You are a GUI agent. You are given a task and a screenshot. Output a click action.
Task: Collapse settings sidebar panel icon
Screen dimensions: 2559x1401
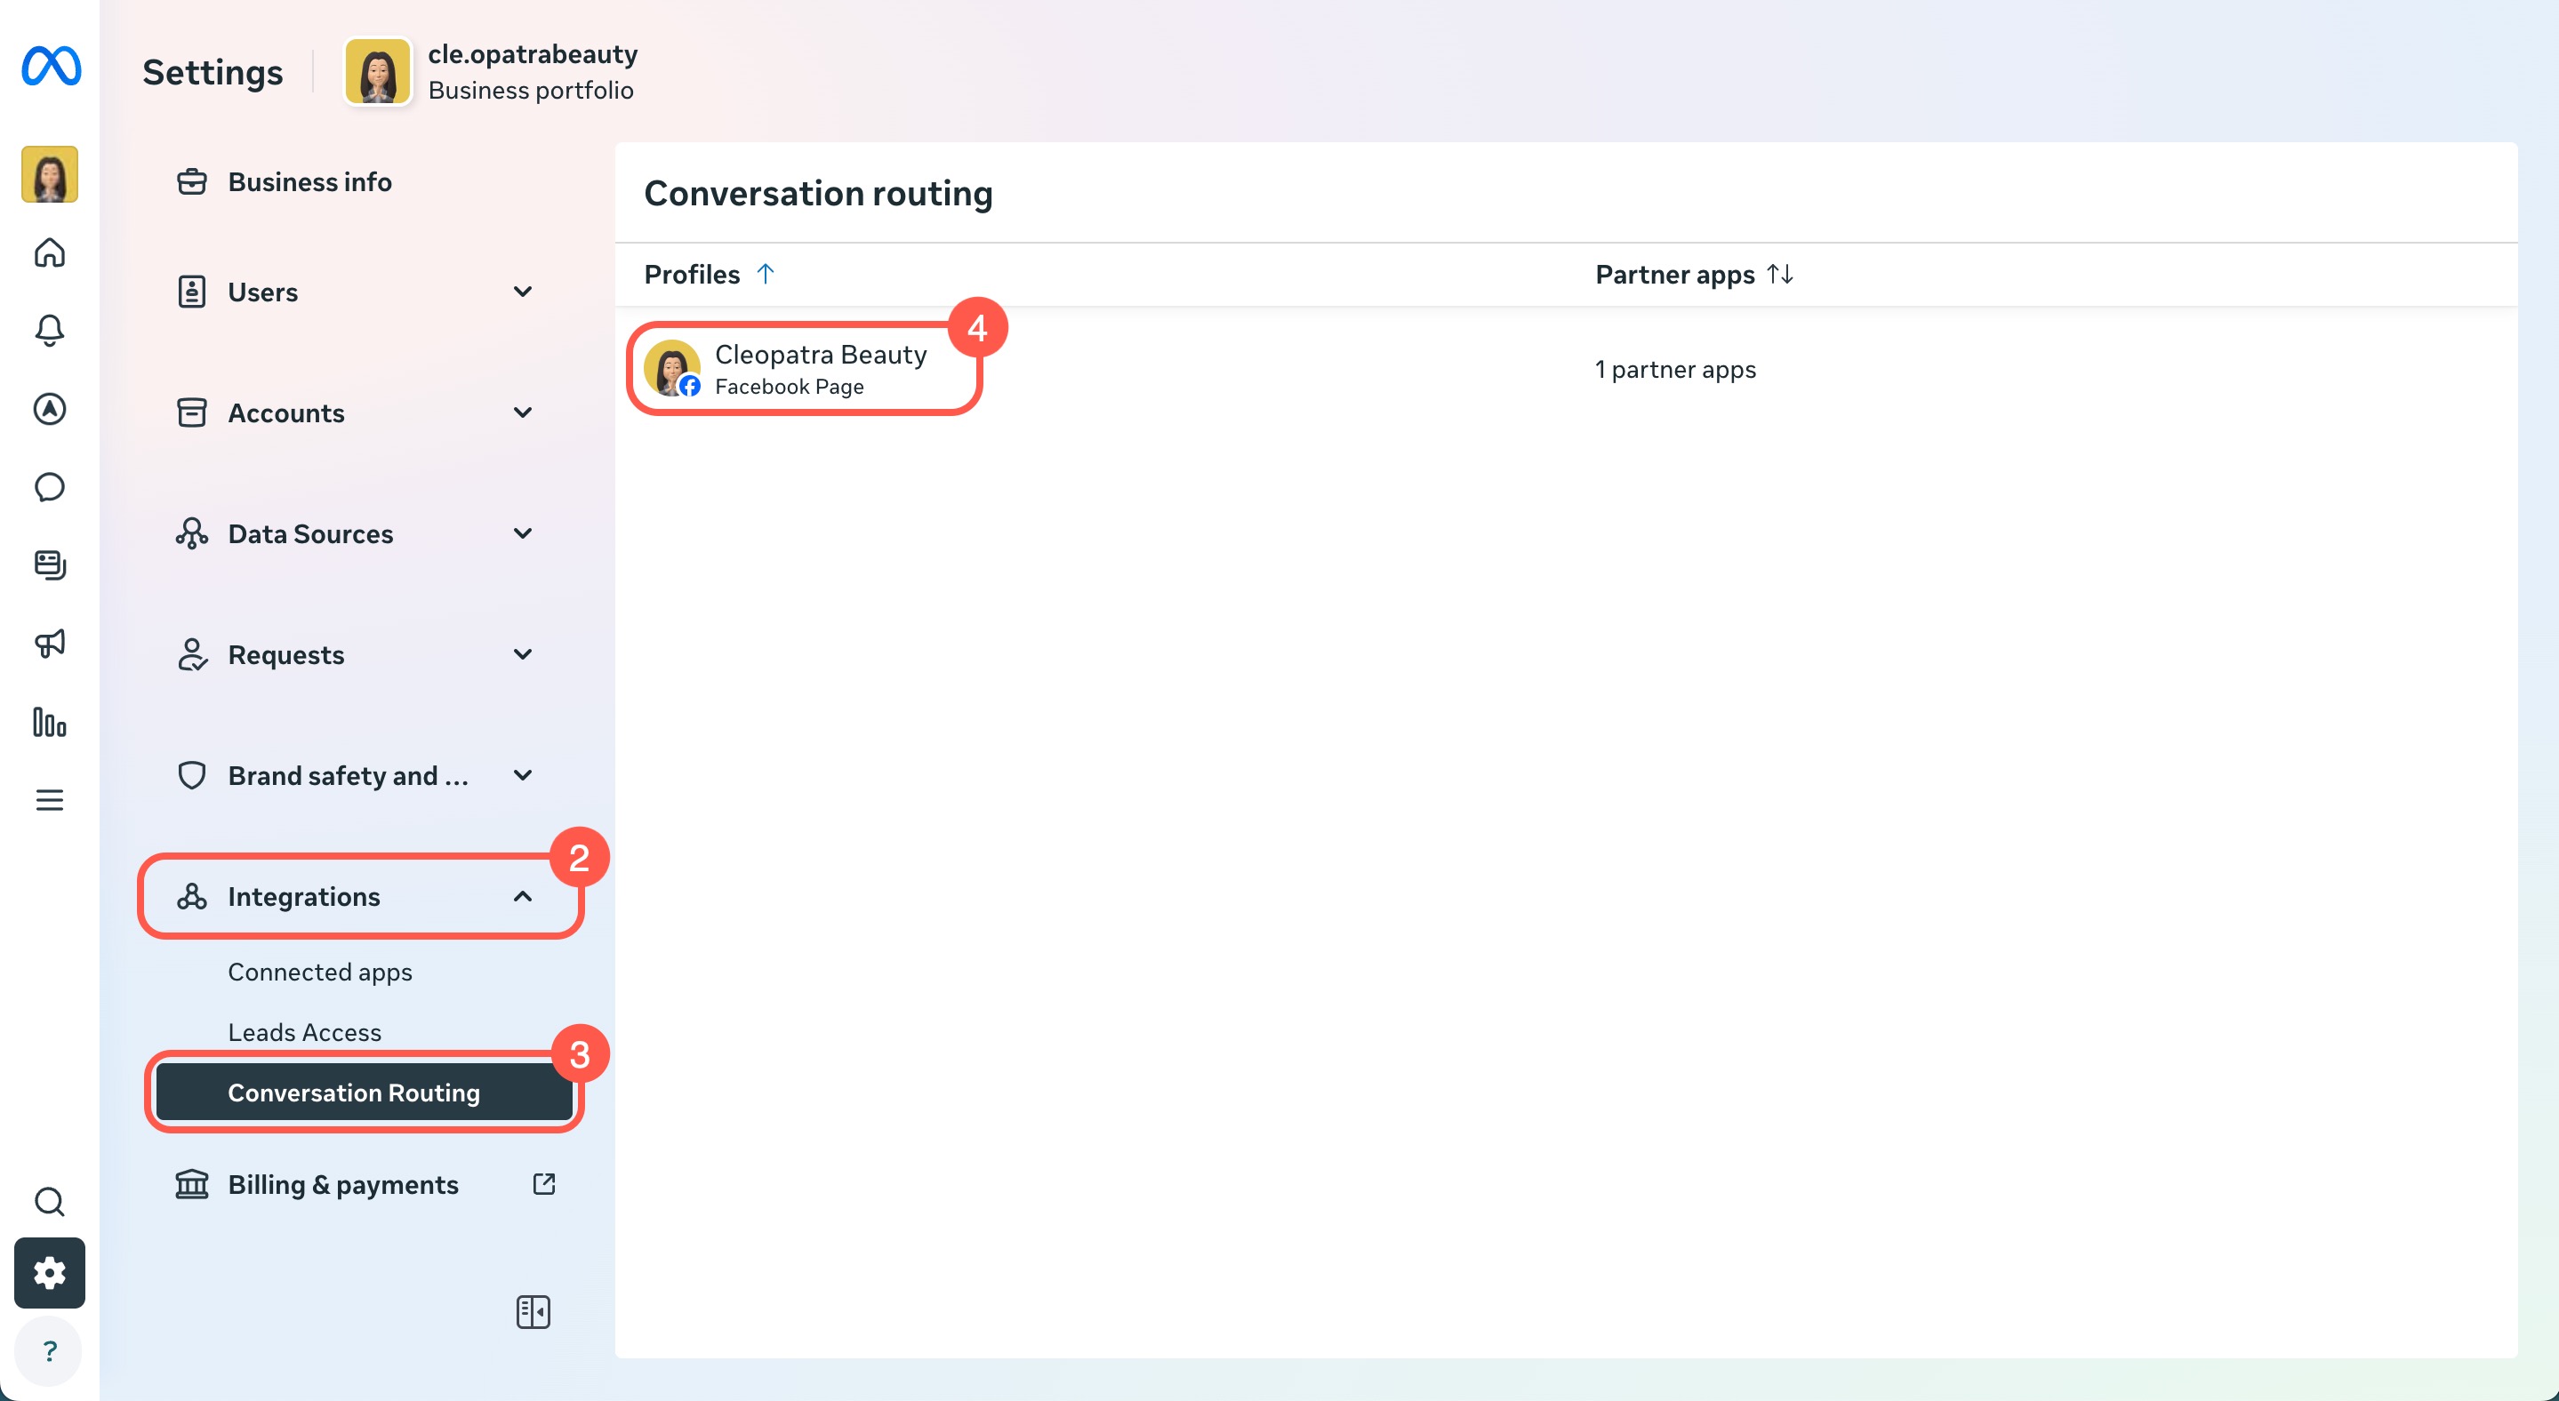(x=533, y=1311)
